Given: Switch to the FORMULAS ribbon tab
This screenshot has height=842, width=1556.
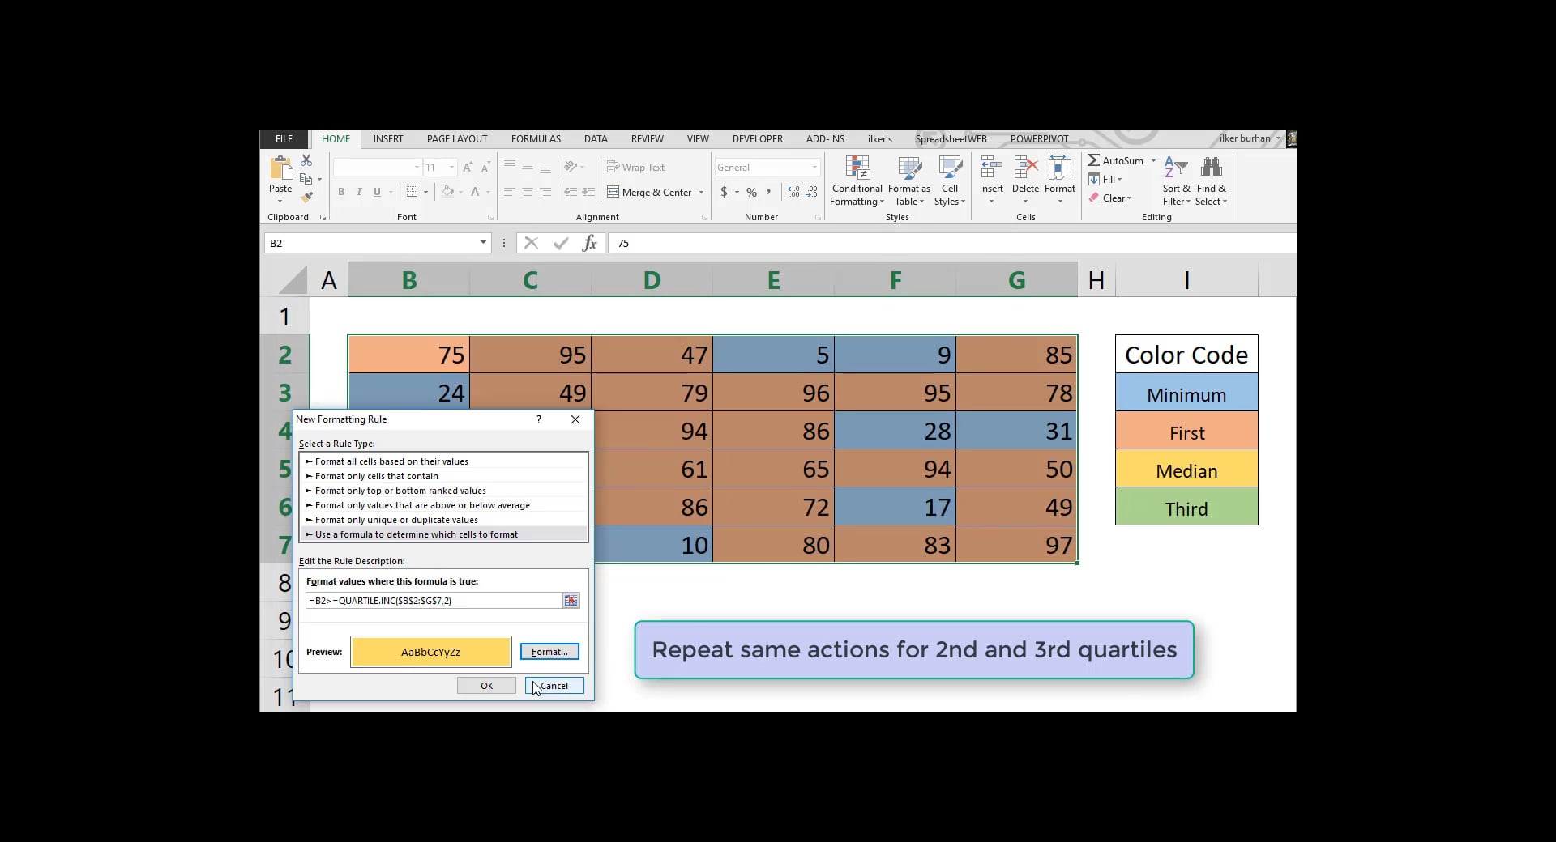Looking at the screenshot, I should [535, 138].
